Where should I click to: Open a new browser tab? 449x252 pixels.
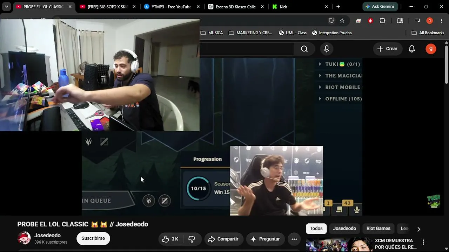pos(338,7)
